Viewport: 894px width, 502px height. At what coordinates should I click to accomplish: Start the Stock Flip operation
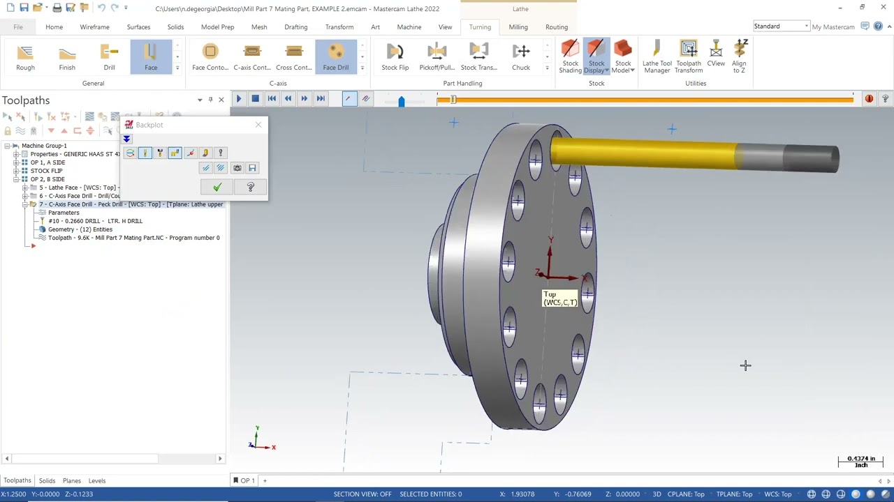point(395,57)
